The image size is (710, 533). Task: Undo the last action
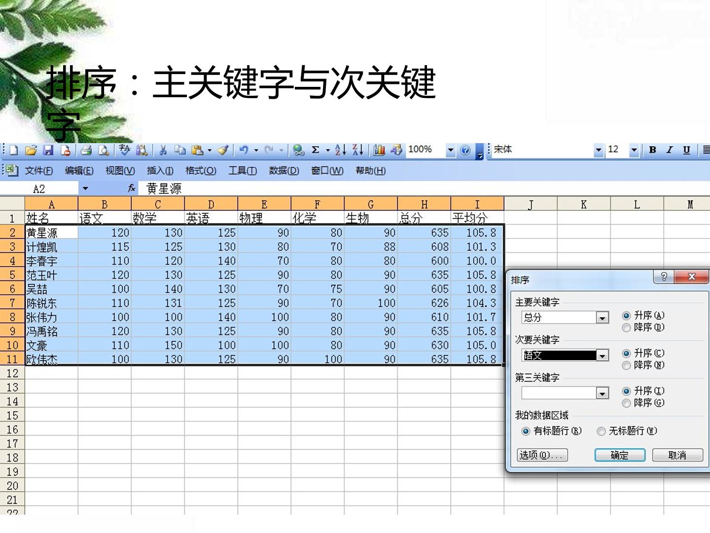[x=244, y=150]
